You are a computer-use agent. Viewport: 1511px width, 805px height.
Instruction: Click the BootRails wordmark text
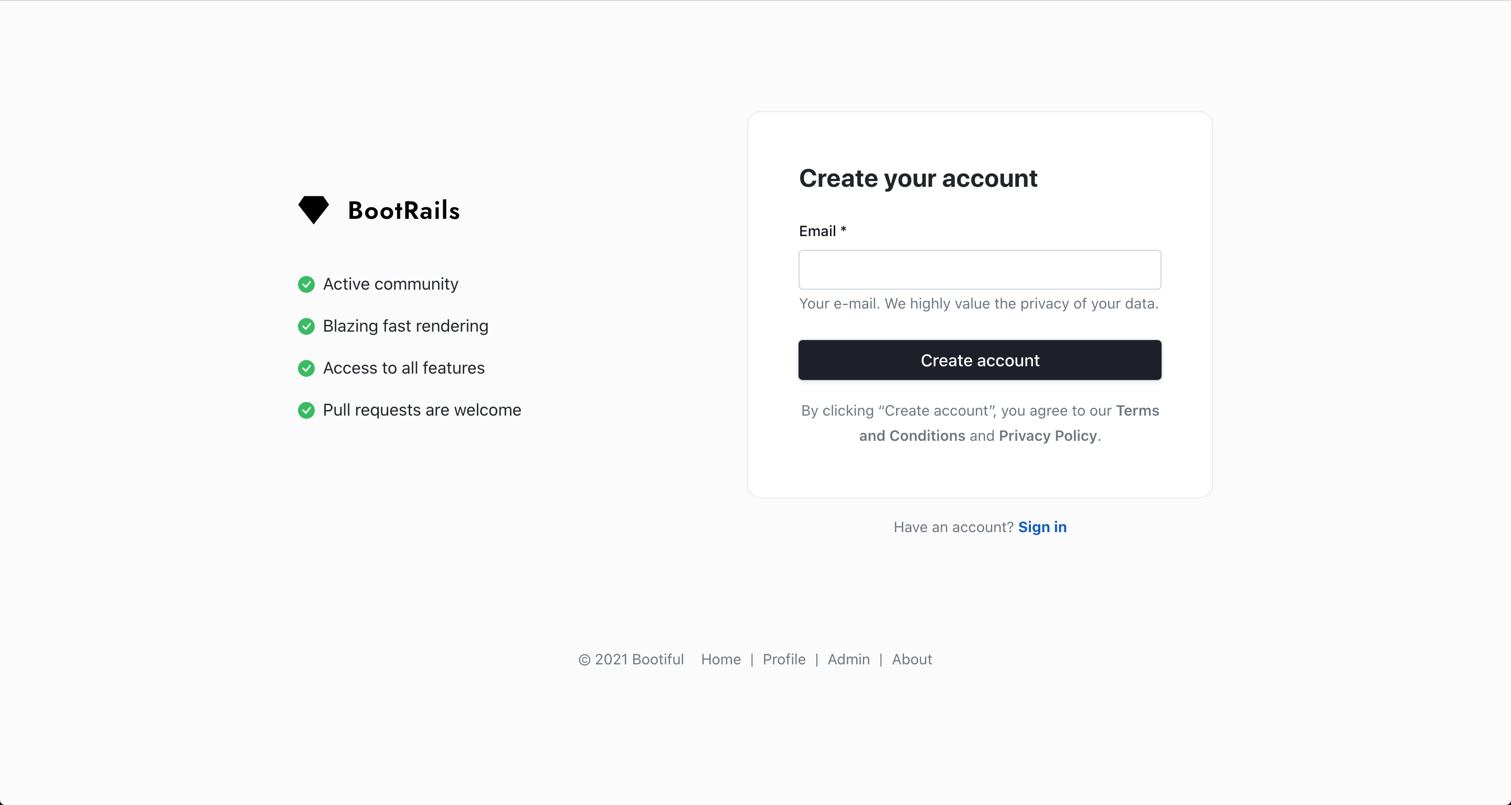click(403, 210)
